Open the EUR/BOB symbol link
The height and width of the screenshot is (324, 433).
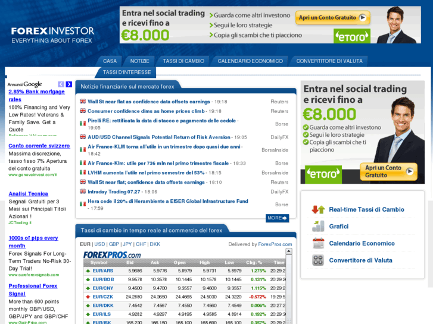[x=103, y=279]
